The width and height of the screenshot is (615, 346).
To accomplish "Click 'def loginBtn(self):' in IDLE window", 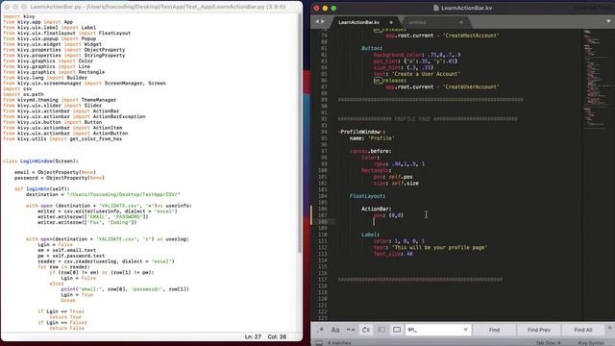I will (42, 188).
